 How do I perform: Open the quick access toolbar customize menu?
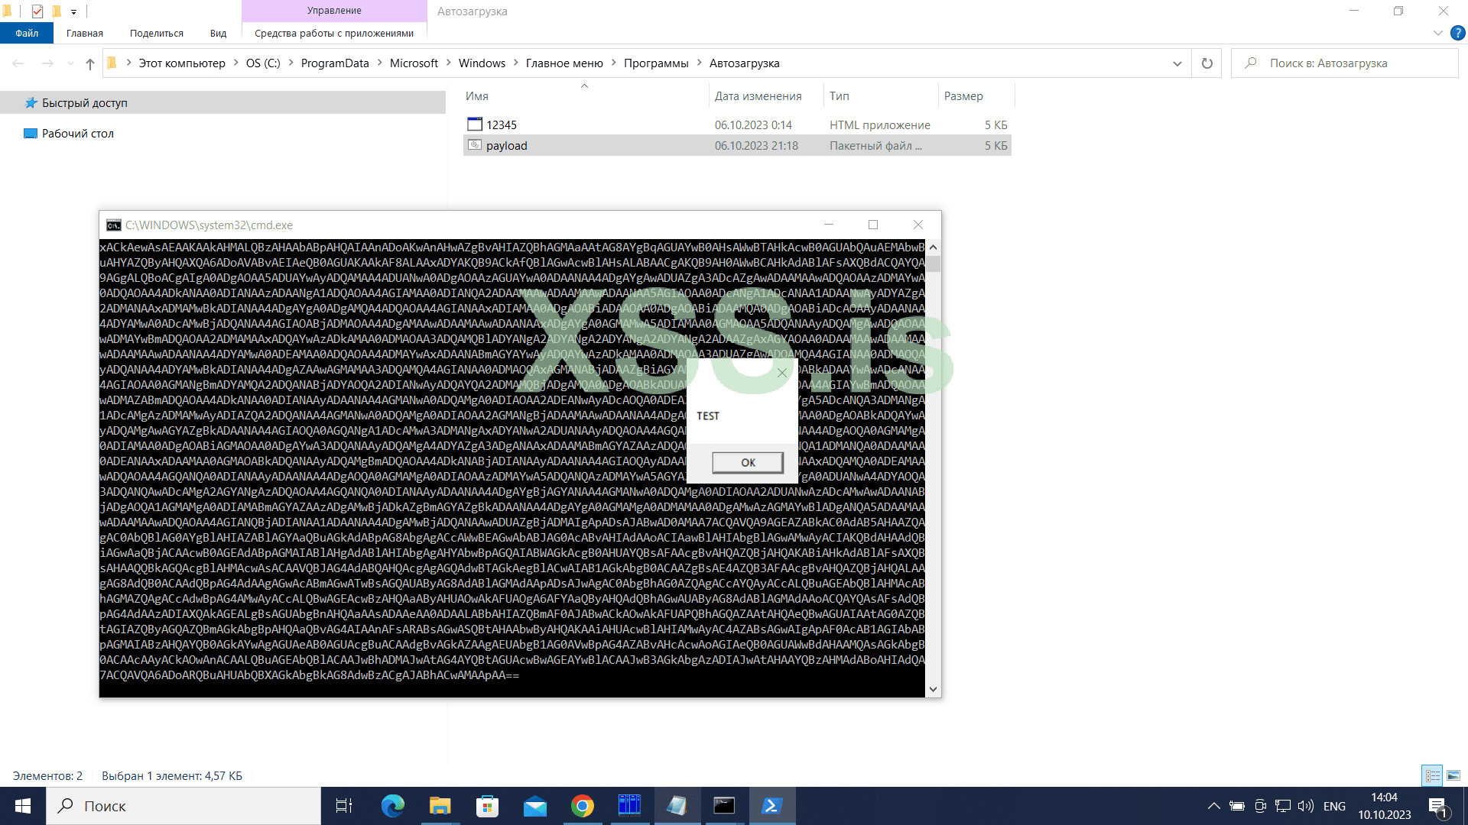(x=73, y=11)
